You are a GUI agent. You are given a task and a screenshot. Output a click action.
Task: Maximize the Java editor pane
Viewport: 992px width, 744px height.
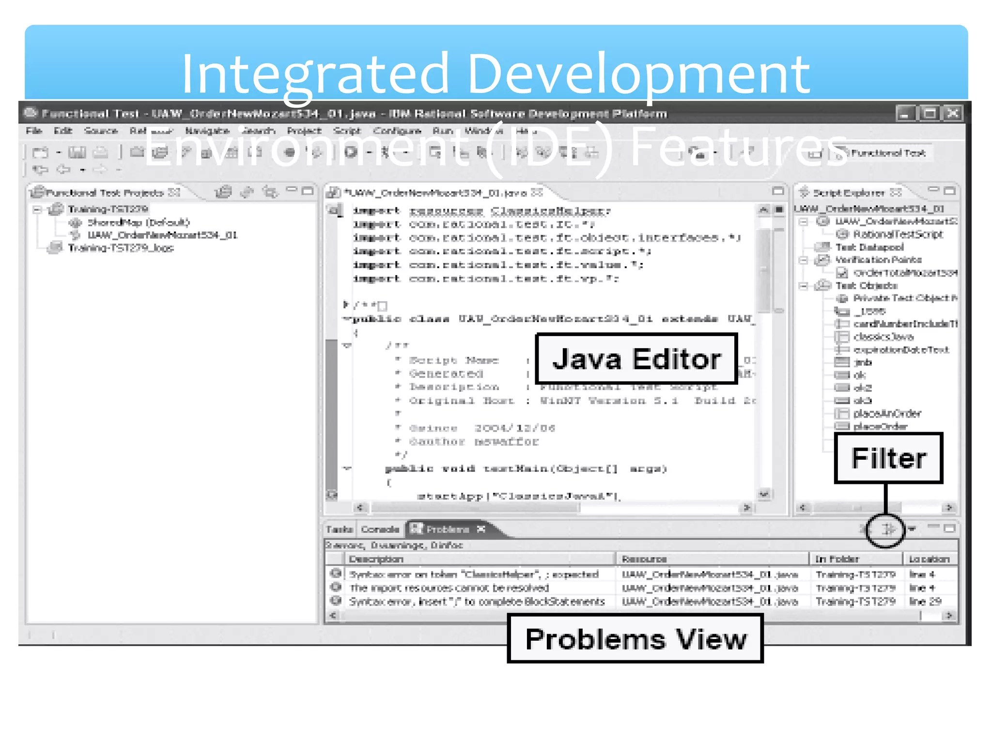778,191
